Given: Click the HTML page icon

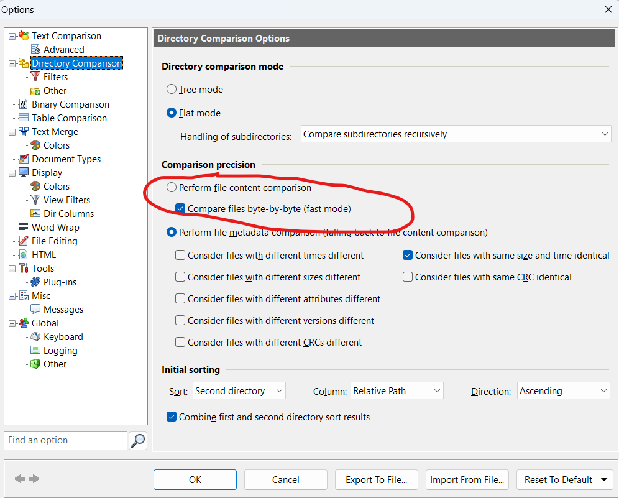Looking at the screenshot, I should click(24, 255).
